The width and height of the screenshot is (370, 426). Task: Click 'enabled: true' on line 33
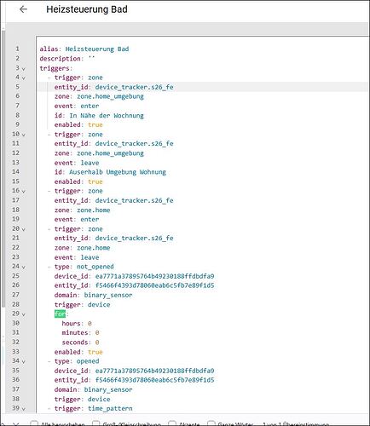78,352
